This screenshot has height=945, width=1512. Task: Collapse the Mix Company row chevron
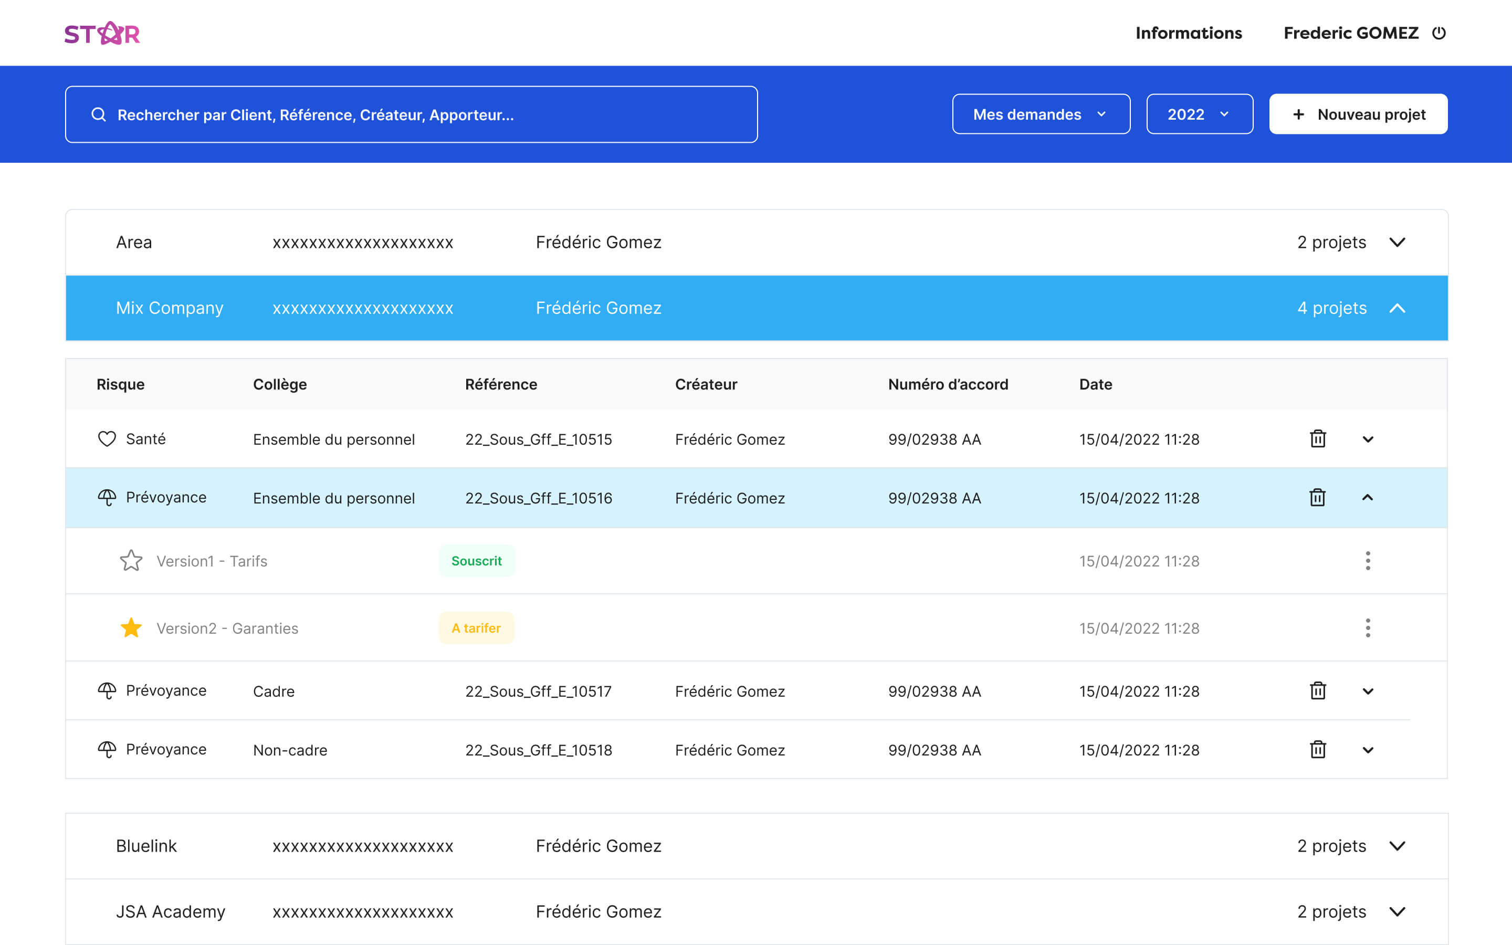pos(1397,308)
